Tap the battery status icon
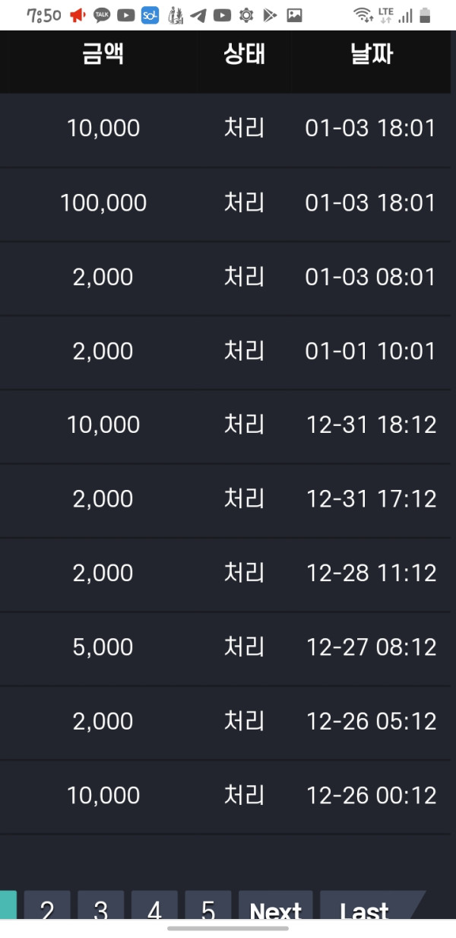Viewport: 456px width, 938px height. (x=425, y=15)
